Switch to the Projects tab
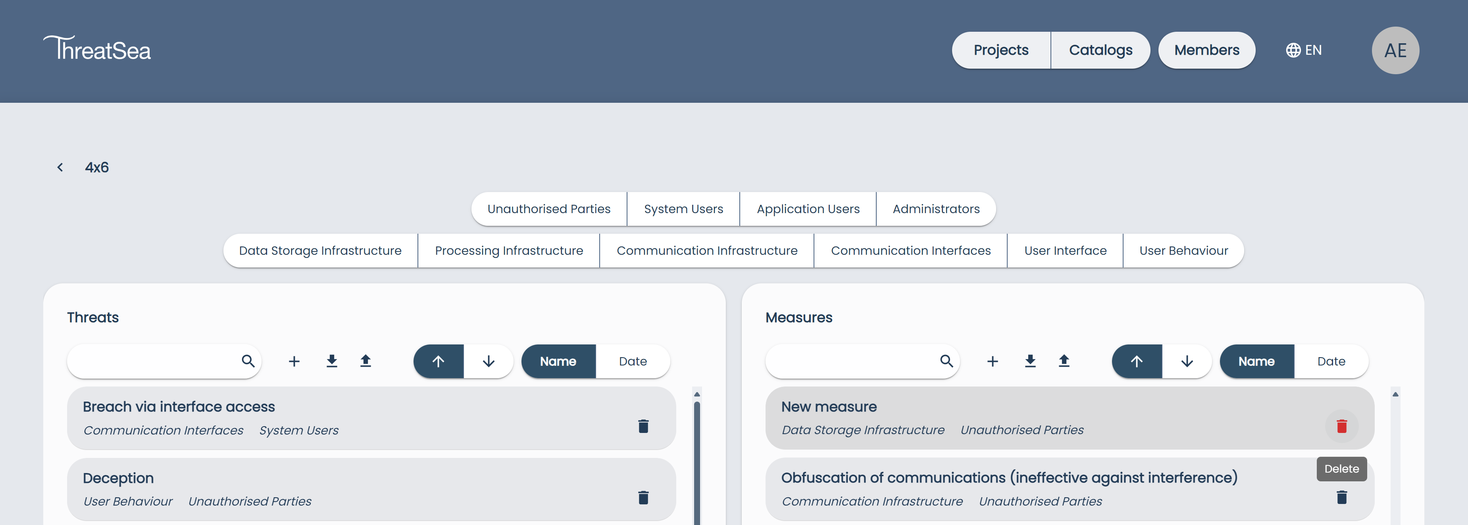This screenshot has height=525, width=1468. point(1001,50)
